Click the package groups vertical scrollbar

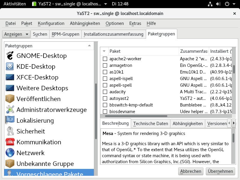(96, 111)
